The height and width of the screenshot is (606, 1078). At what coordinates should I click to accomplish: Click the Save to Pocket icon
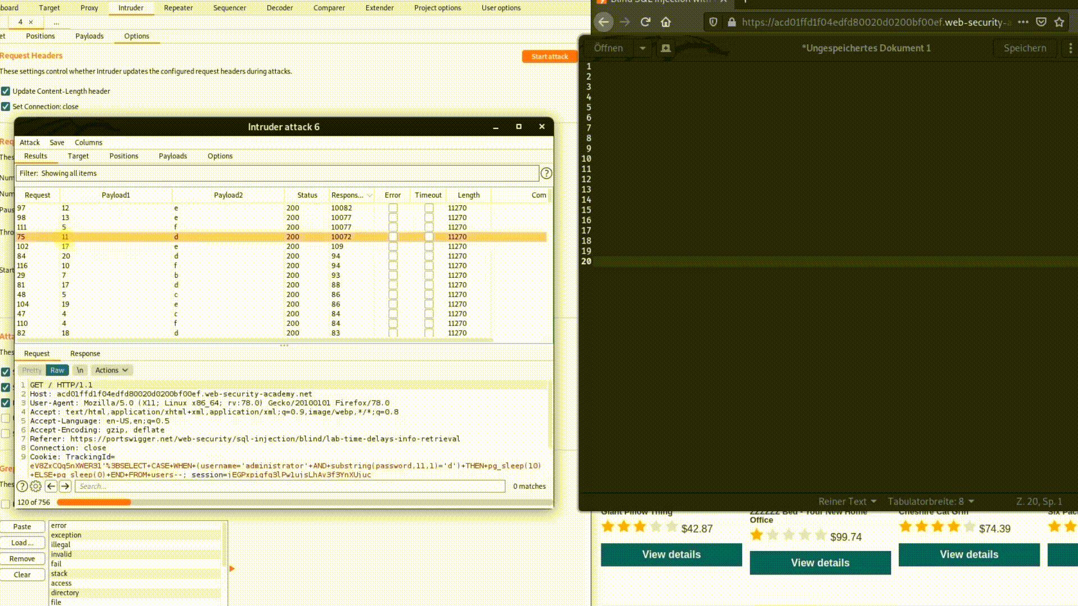[1041, 22]
